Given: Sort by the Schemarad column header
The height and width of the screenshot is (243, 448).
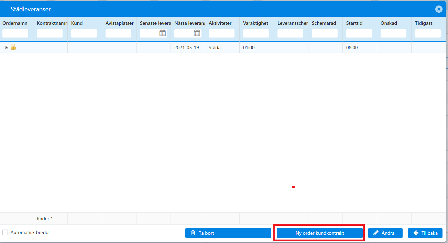Looking at the screenshot, I should (x=324, y=23).
